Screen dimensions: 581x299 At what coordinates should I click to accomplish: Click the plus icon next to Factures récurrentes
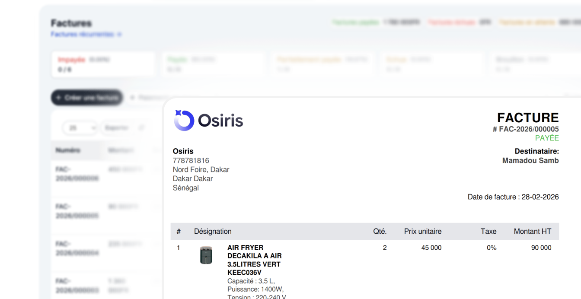[120, 35]
